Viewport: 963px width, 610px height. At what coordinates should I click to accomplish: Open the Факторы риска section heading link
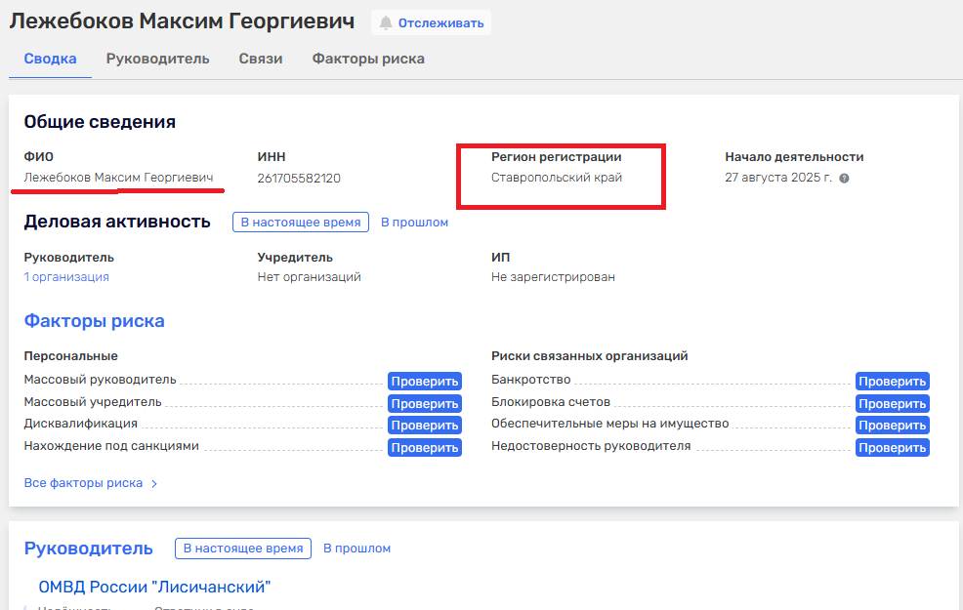coord(94,321)
